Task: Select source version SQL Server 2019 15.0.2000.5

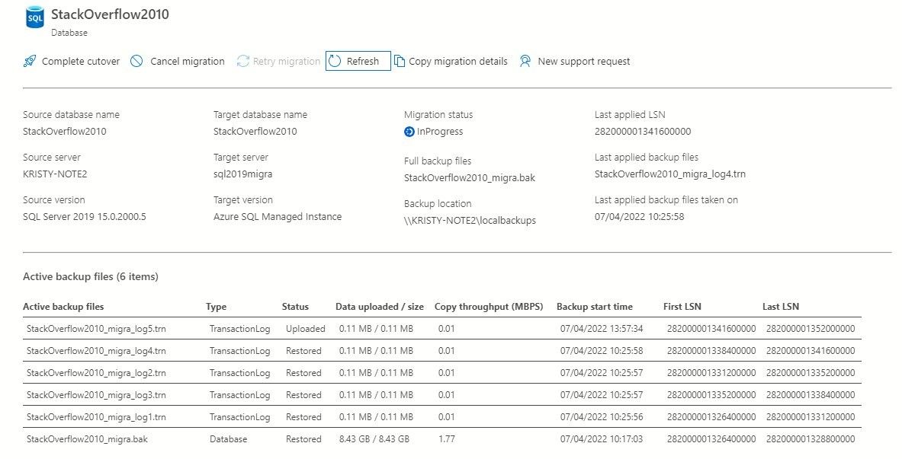Action: (x=85, y=217)
